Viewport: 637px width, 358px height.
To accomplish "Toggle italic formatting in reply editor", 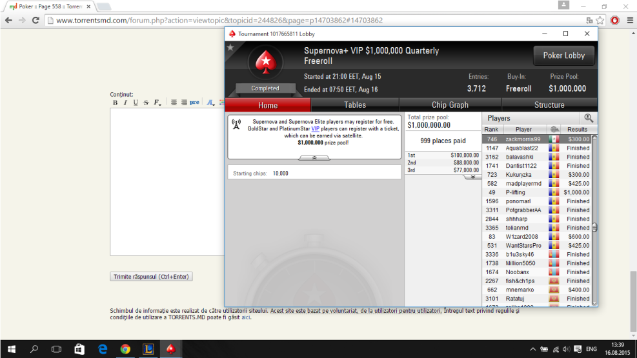I will 125,103.
